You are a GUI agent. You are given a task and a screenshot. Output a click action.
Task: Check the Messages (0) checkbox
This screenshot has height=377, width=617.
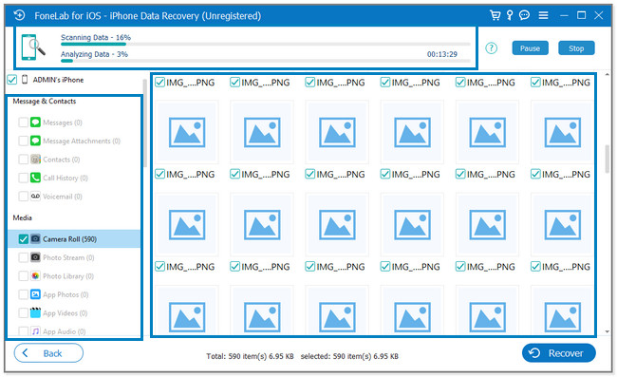[x=23, y=123]
